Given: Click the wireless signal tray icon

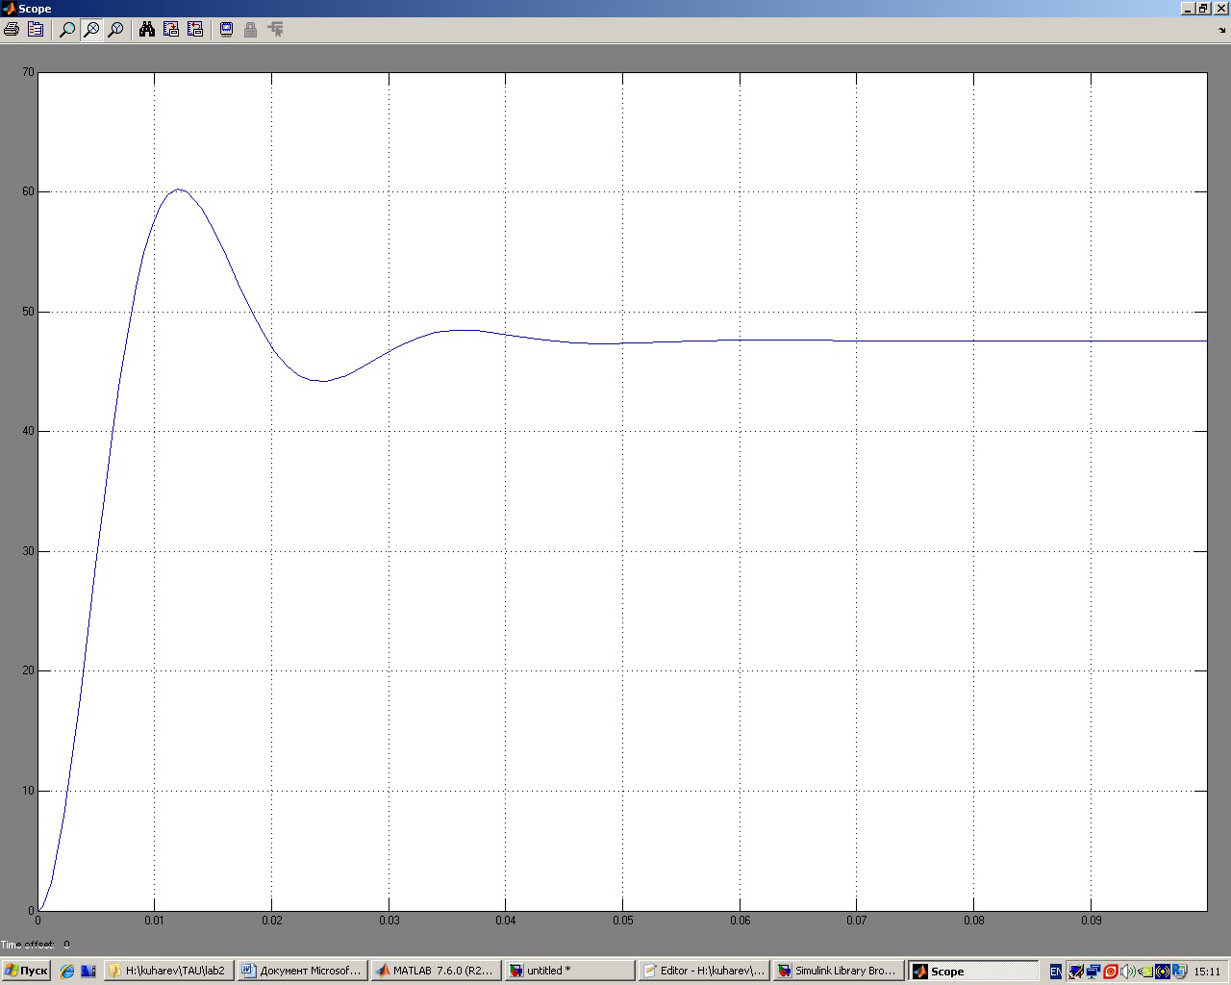Looking at the screenshot, I should 1162,972.
